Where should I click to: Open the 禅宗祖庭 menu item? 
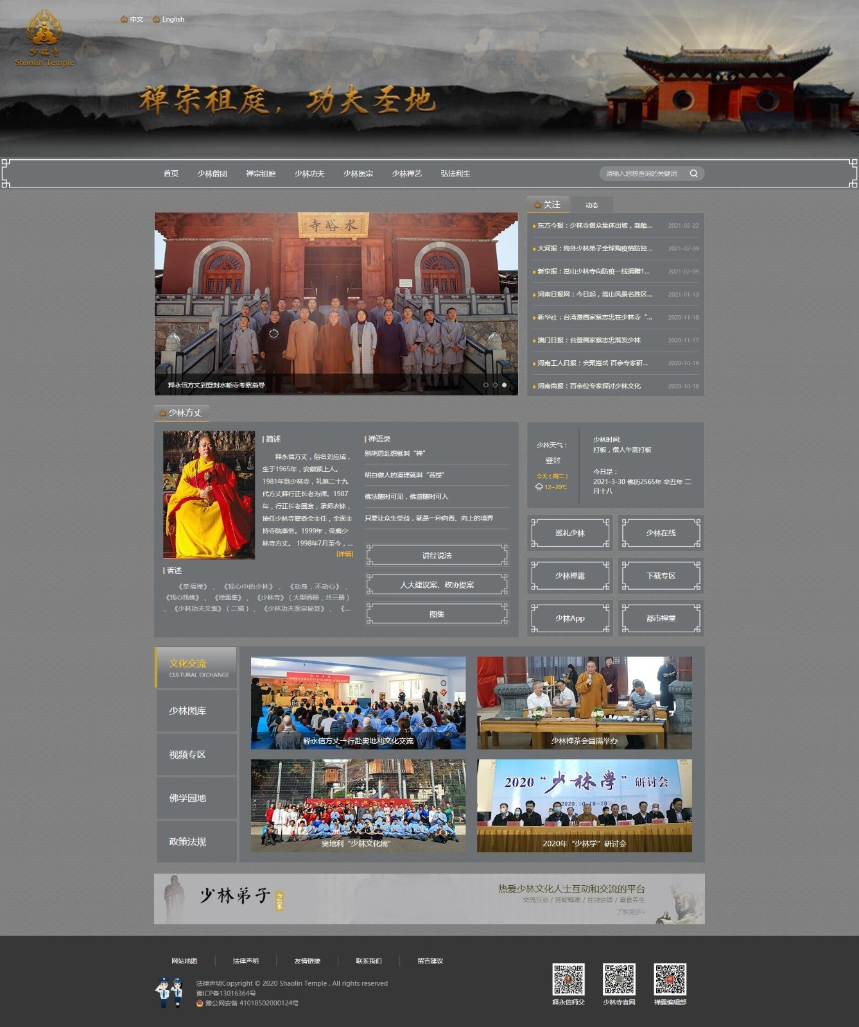coord(261,173)
